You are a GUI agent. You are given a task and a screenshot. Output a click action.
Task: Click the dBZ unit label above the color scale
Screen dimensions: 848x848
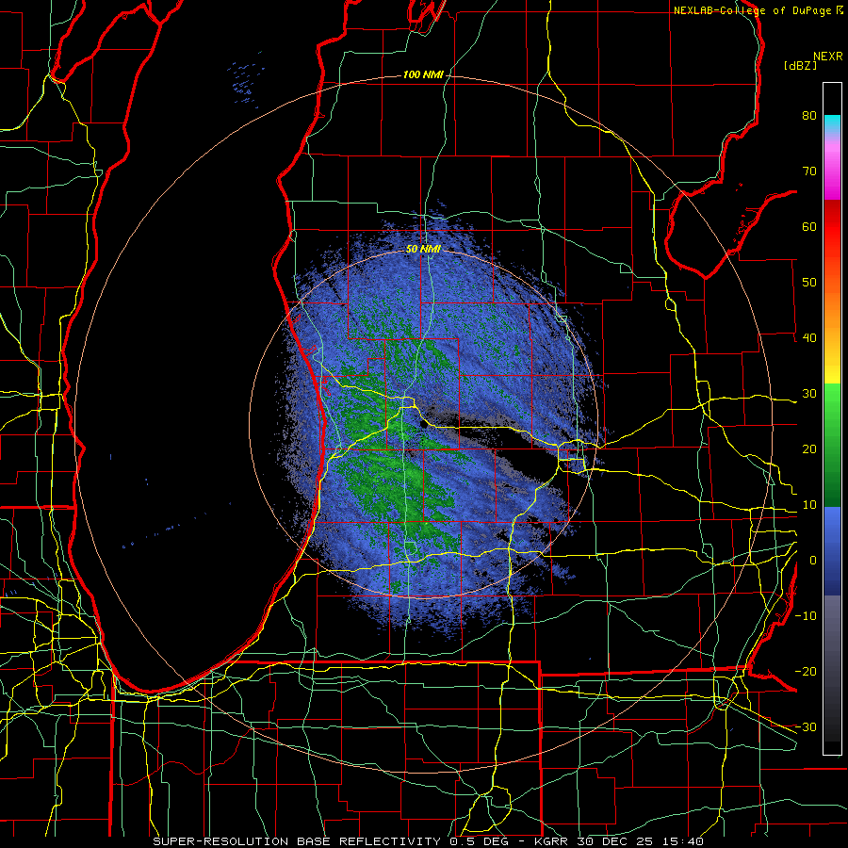point(800,65)
